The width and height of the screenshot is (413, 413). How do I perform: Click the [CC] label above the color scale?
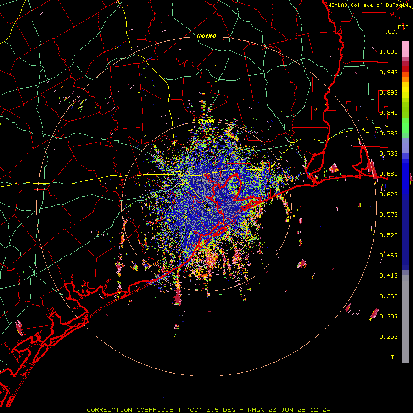(x=391, y=32)
